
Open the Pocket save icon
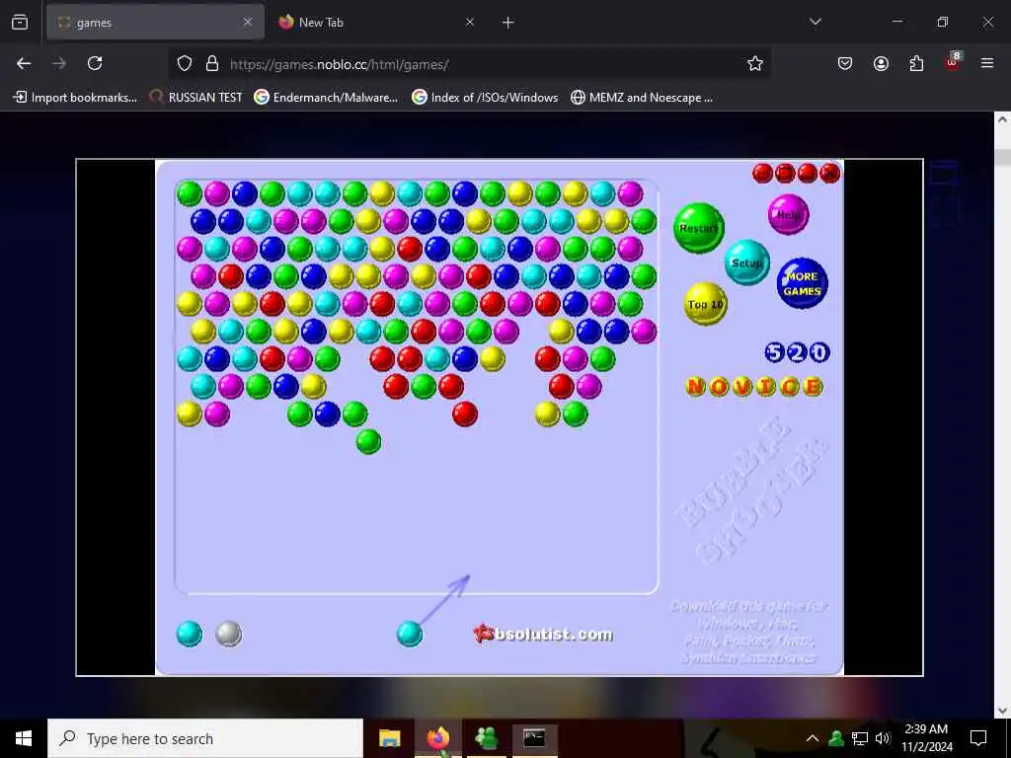point(845,63)
